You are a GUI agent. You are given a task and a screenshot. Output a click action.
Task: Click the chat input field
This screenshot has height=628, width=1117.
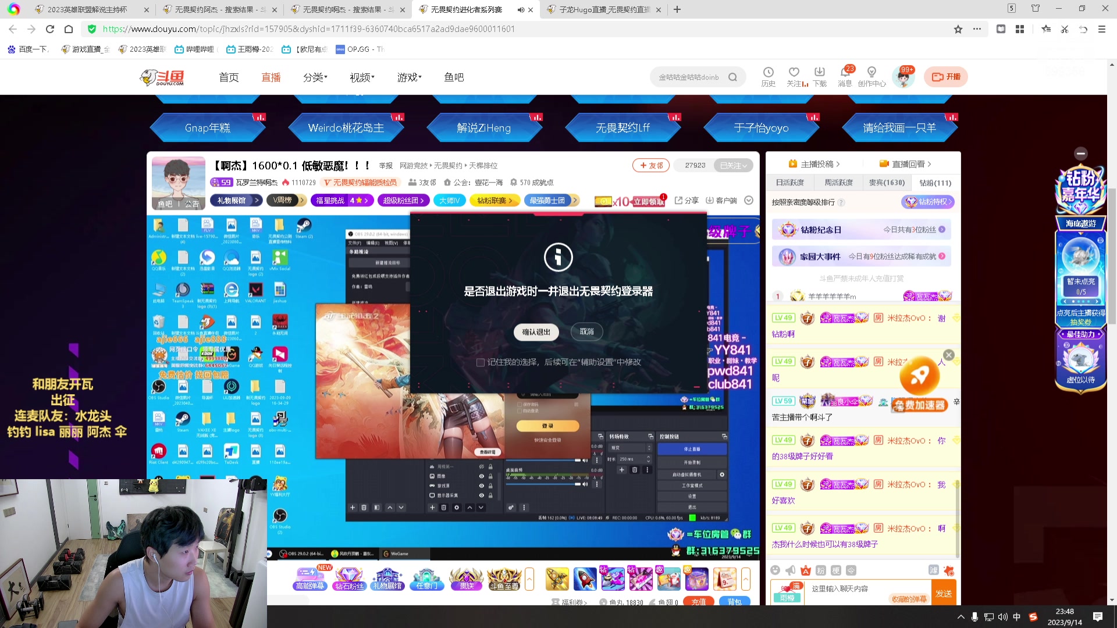tap(868, 593)
